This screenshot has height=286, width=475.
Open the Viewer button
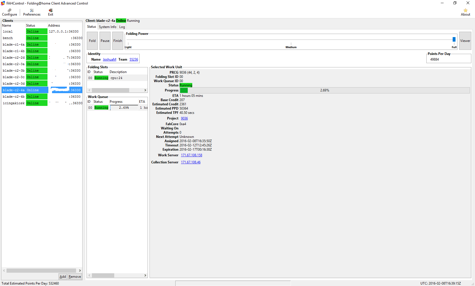coord(465,41)
